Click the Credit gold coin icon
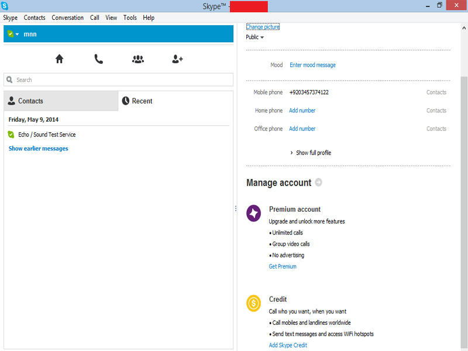 click(x=253, y=303)
